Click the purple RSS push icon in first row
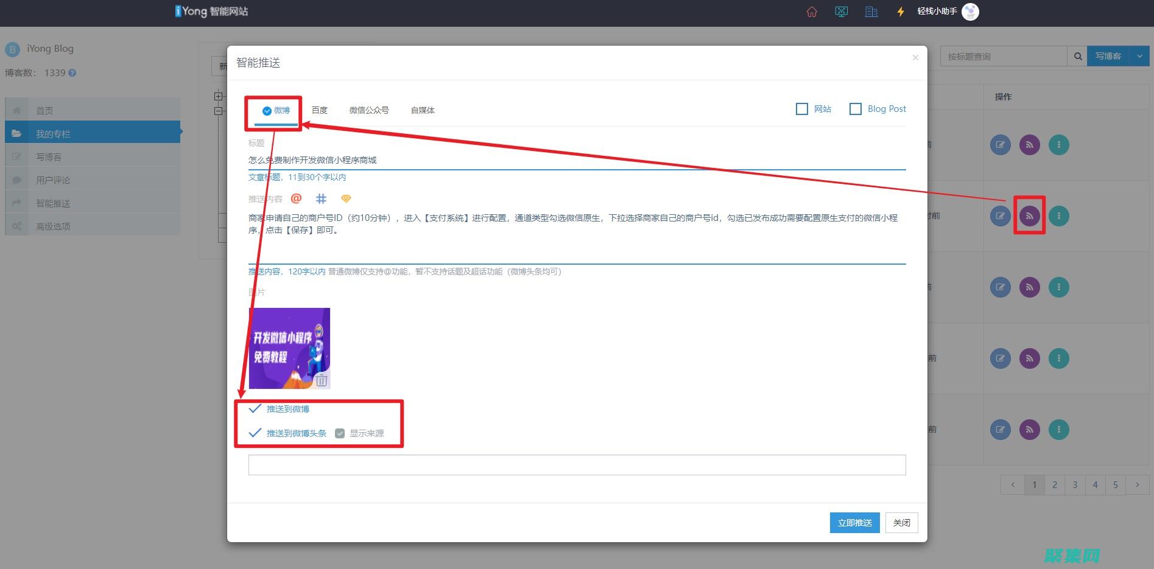The width and height of the screenshot is (1154, 569). pyautogui.click(x=1029, y=145)
